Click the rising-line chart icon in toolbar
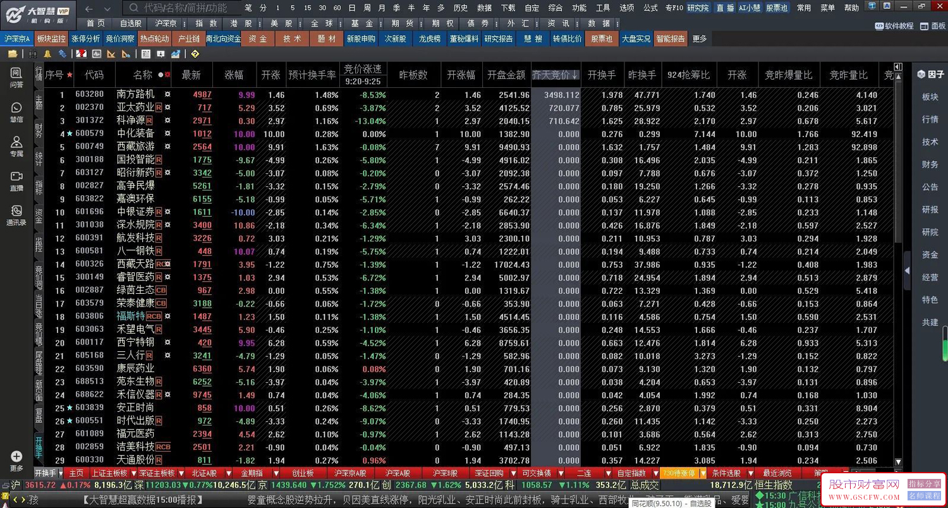The height and width of the screenshot is (508, 948). tap(176, 54)
